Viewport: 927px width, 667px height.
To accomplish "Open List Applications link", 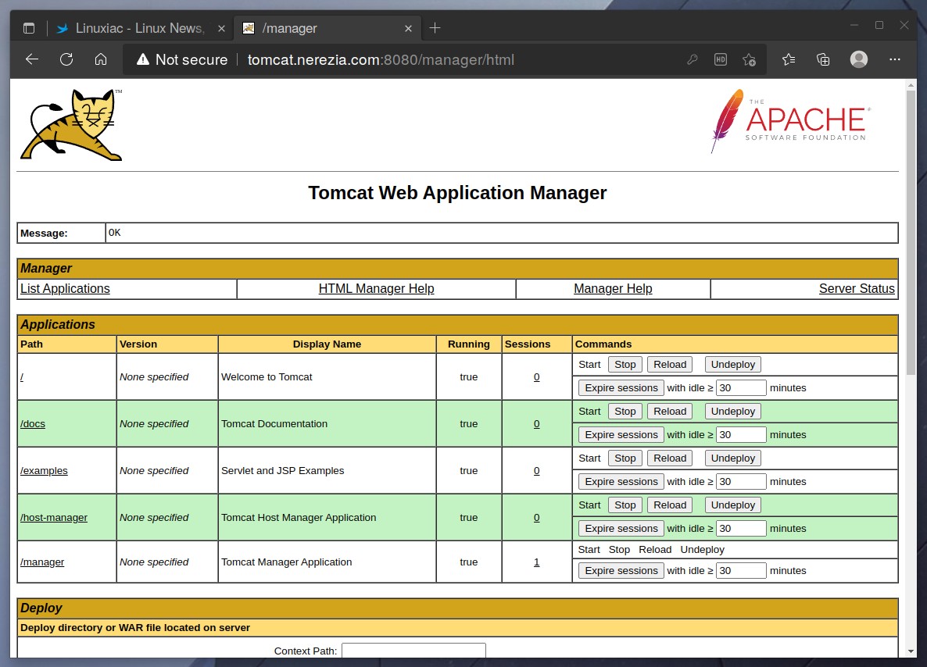I will 65,288.
